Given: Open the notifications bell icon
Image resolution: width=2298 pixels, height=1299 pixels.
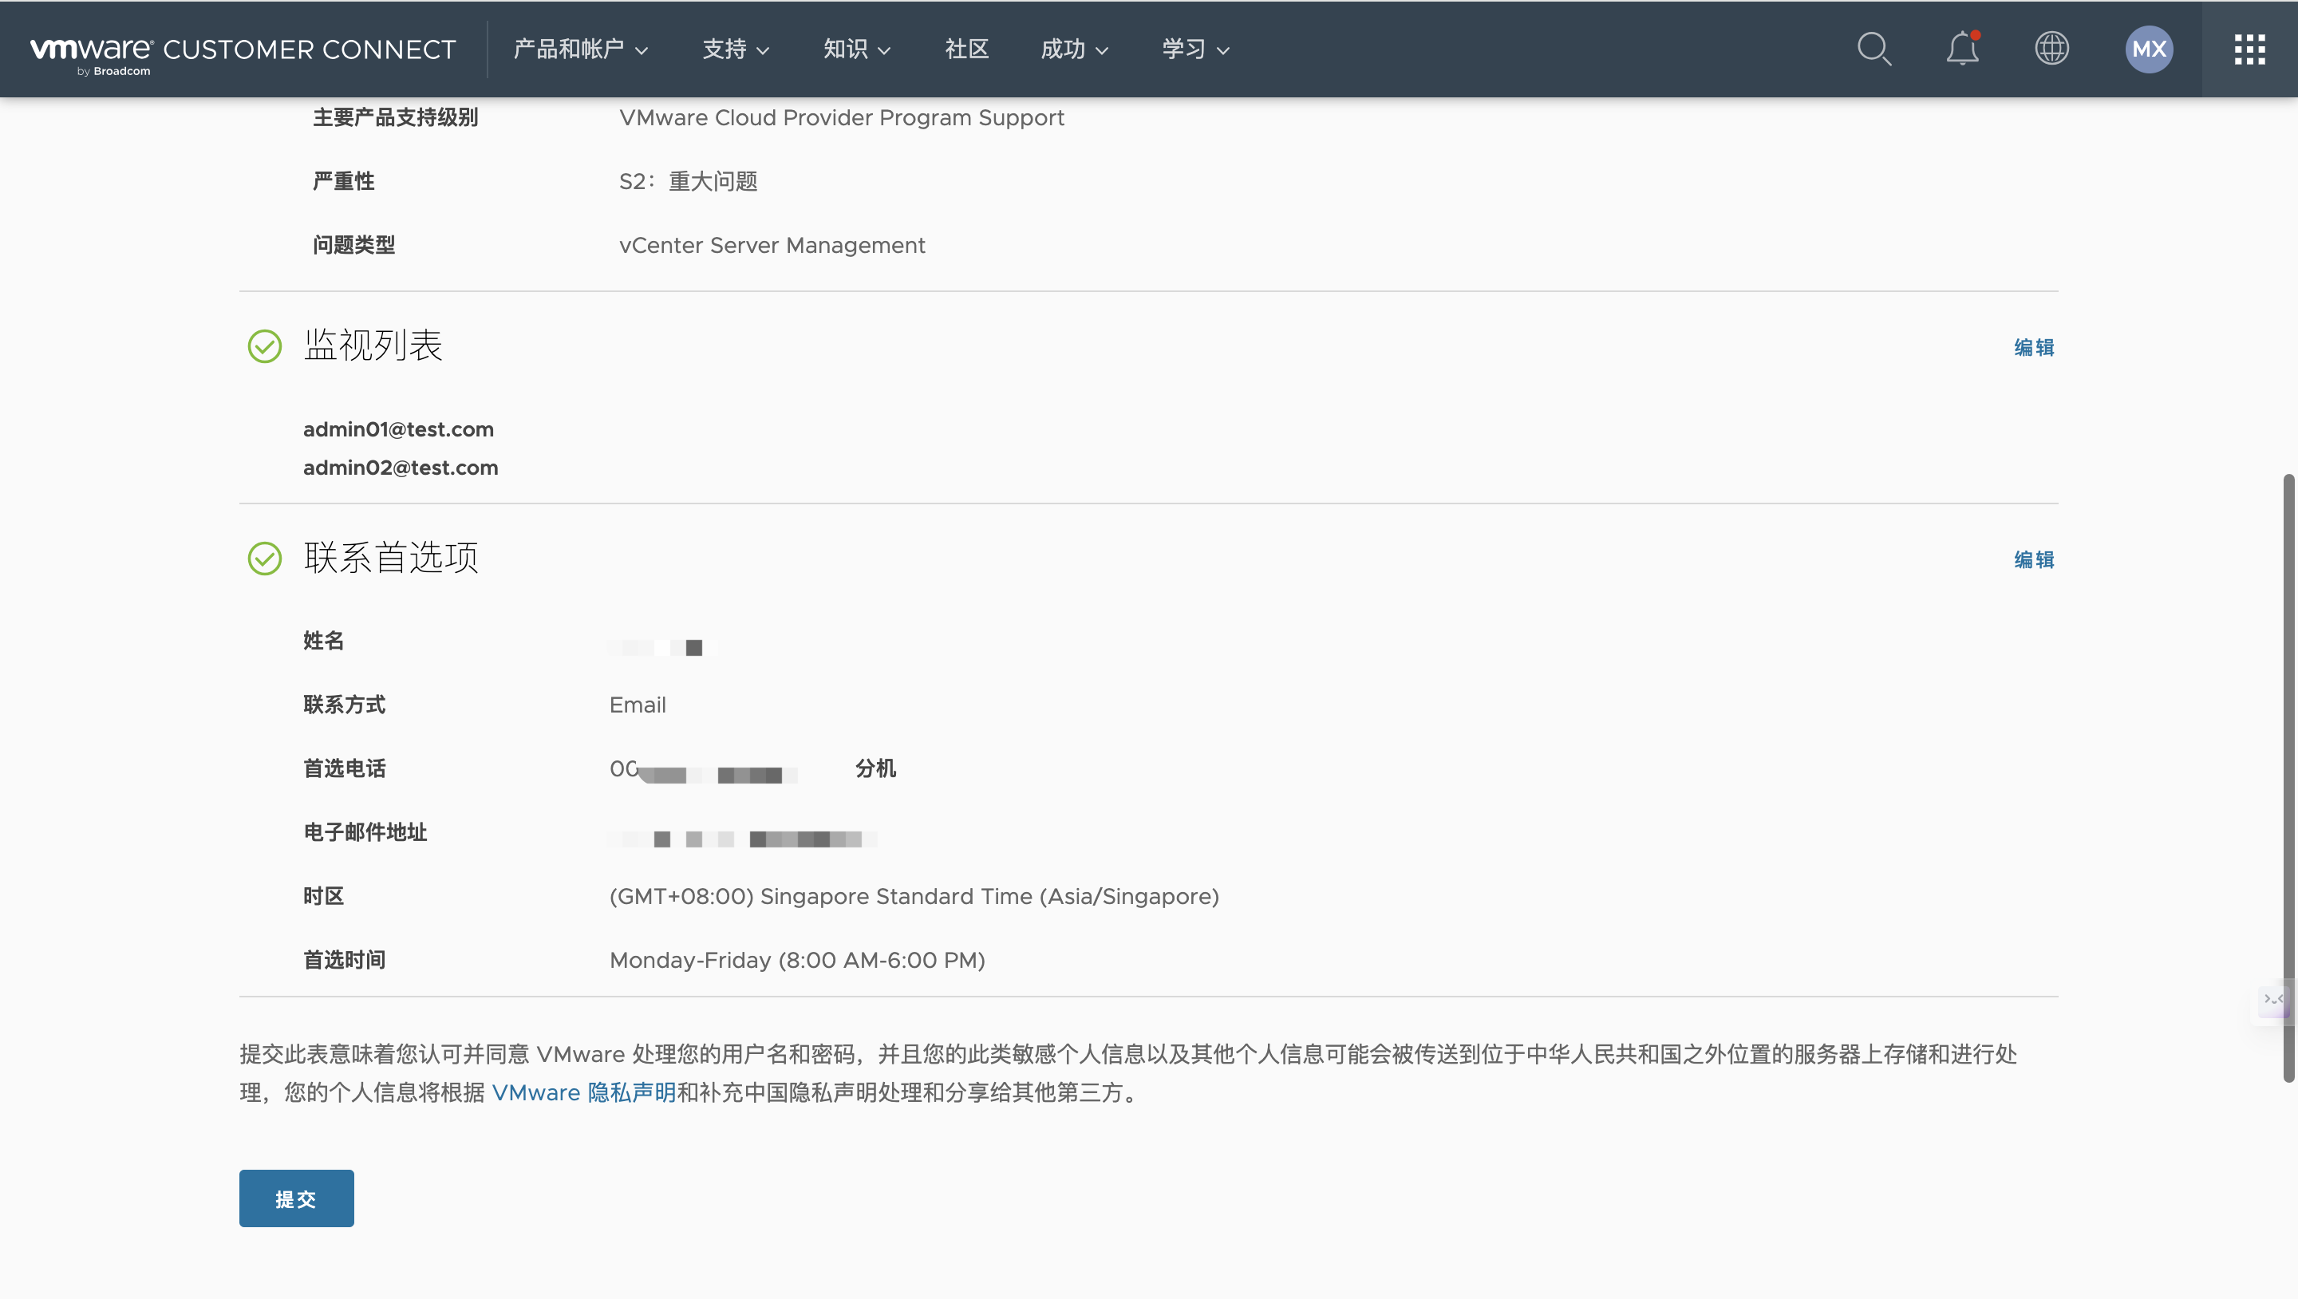Looking at the screenshot, I should [x=1963, y=49].
